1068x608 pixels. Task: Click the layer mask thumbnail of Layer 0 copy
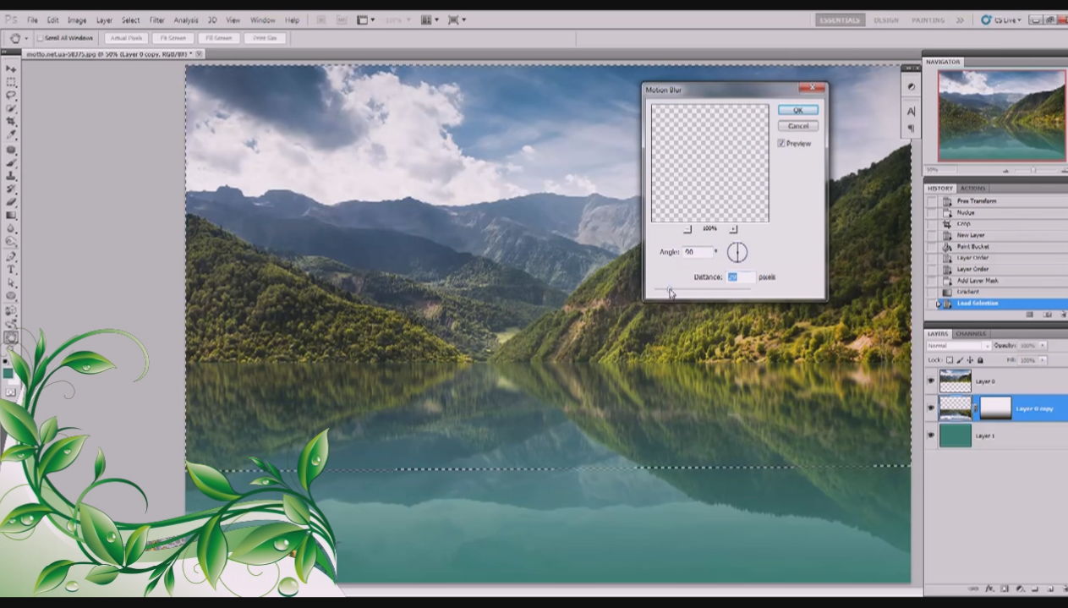pyautogui.click(x=994, y=408)
